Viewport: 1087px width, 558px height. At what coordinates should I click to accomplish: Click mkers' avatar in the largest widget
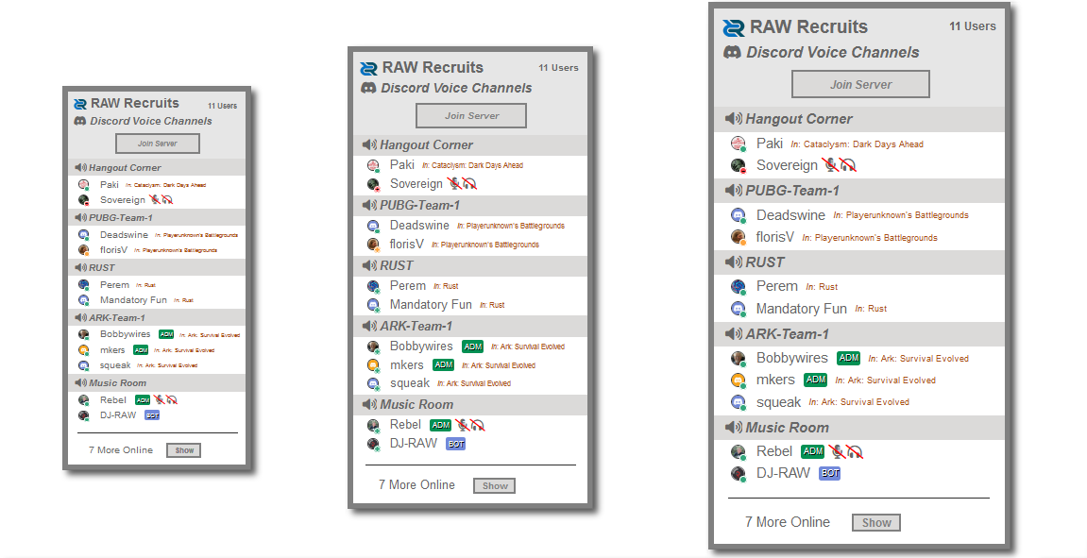click(x=739, y=380)
